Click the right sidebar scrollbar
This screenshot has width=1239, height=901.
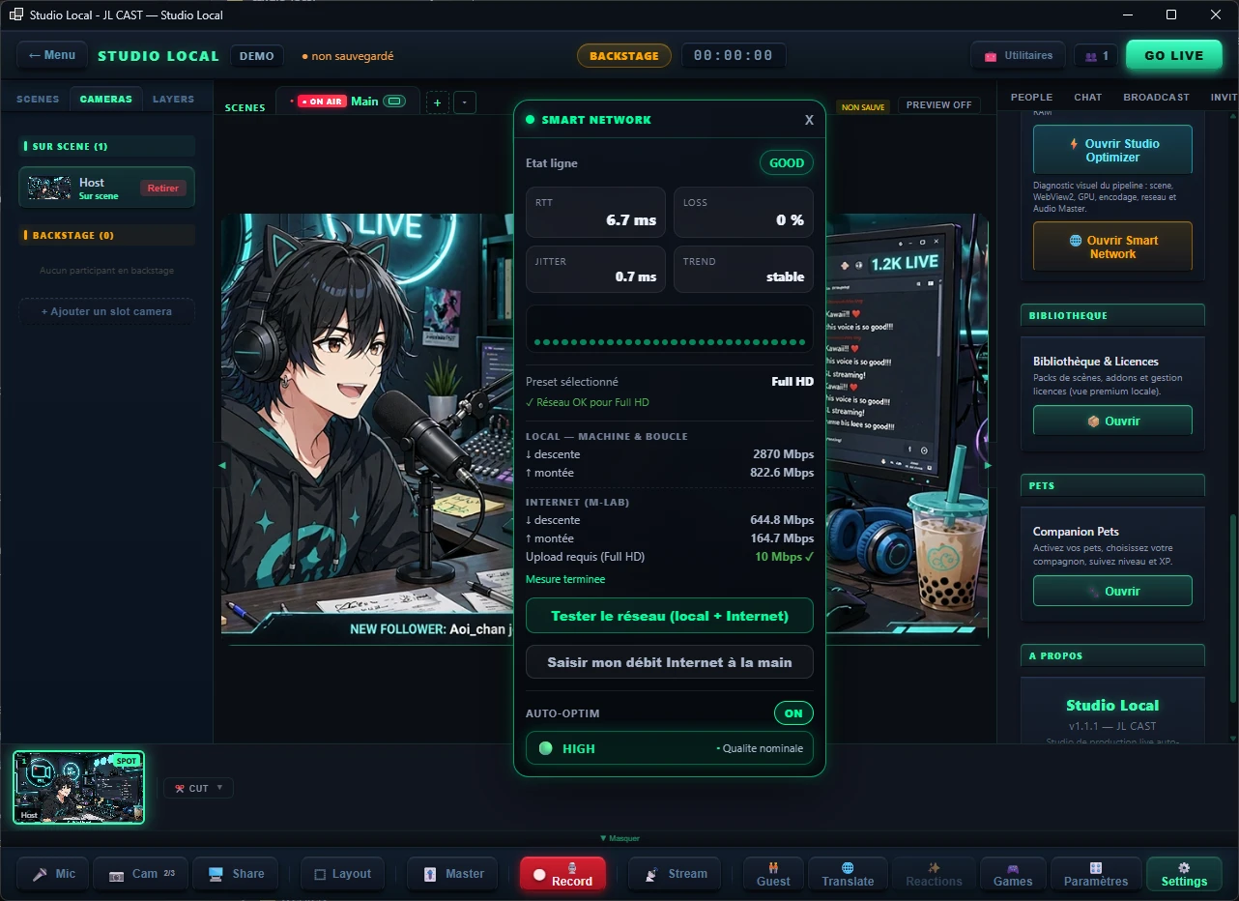[x=1232, y=609]
